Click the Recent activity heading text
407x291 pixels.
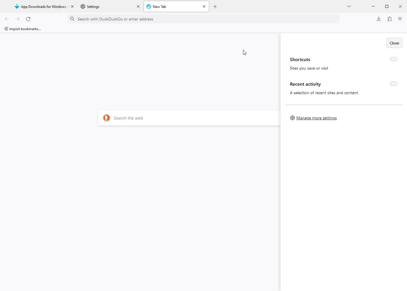pyautogui.click(x=305, y=84)
